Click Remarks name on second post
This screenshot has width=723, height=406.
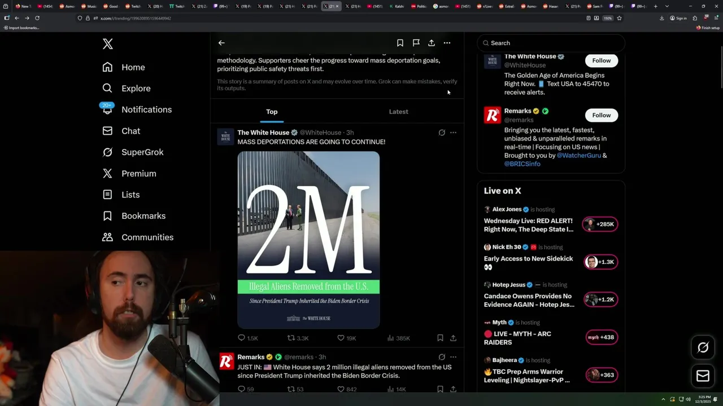click(251, 357)
